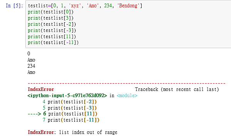Click the print(testlist[11]) line in input cell
231x139 pixels.
point(52,37)
